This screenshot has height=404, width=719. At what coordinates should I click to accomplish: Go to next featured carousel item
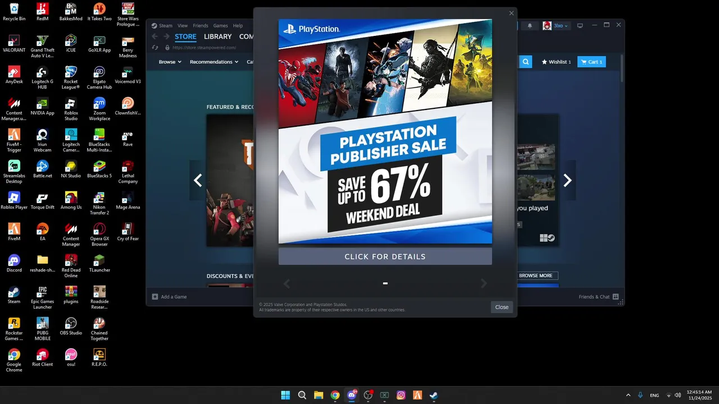coord(567,180)
